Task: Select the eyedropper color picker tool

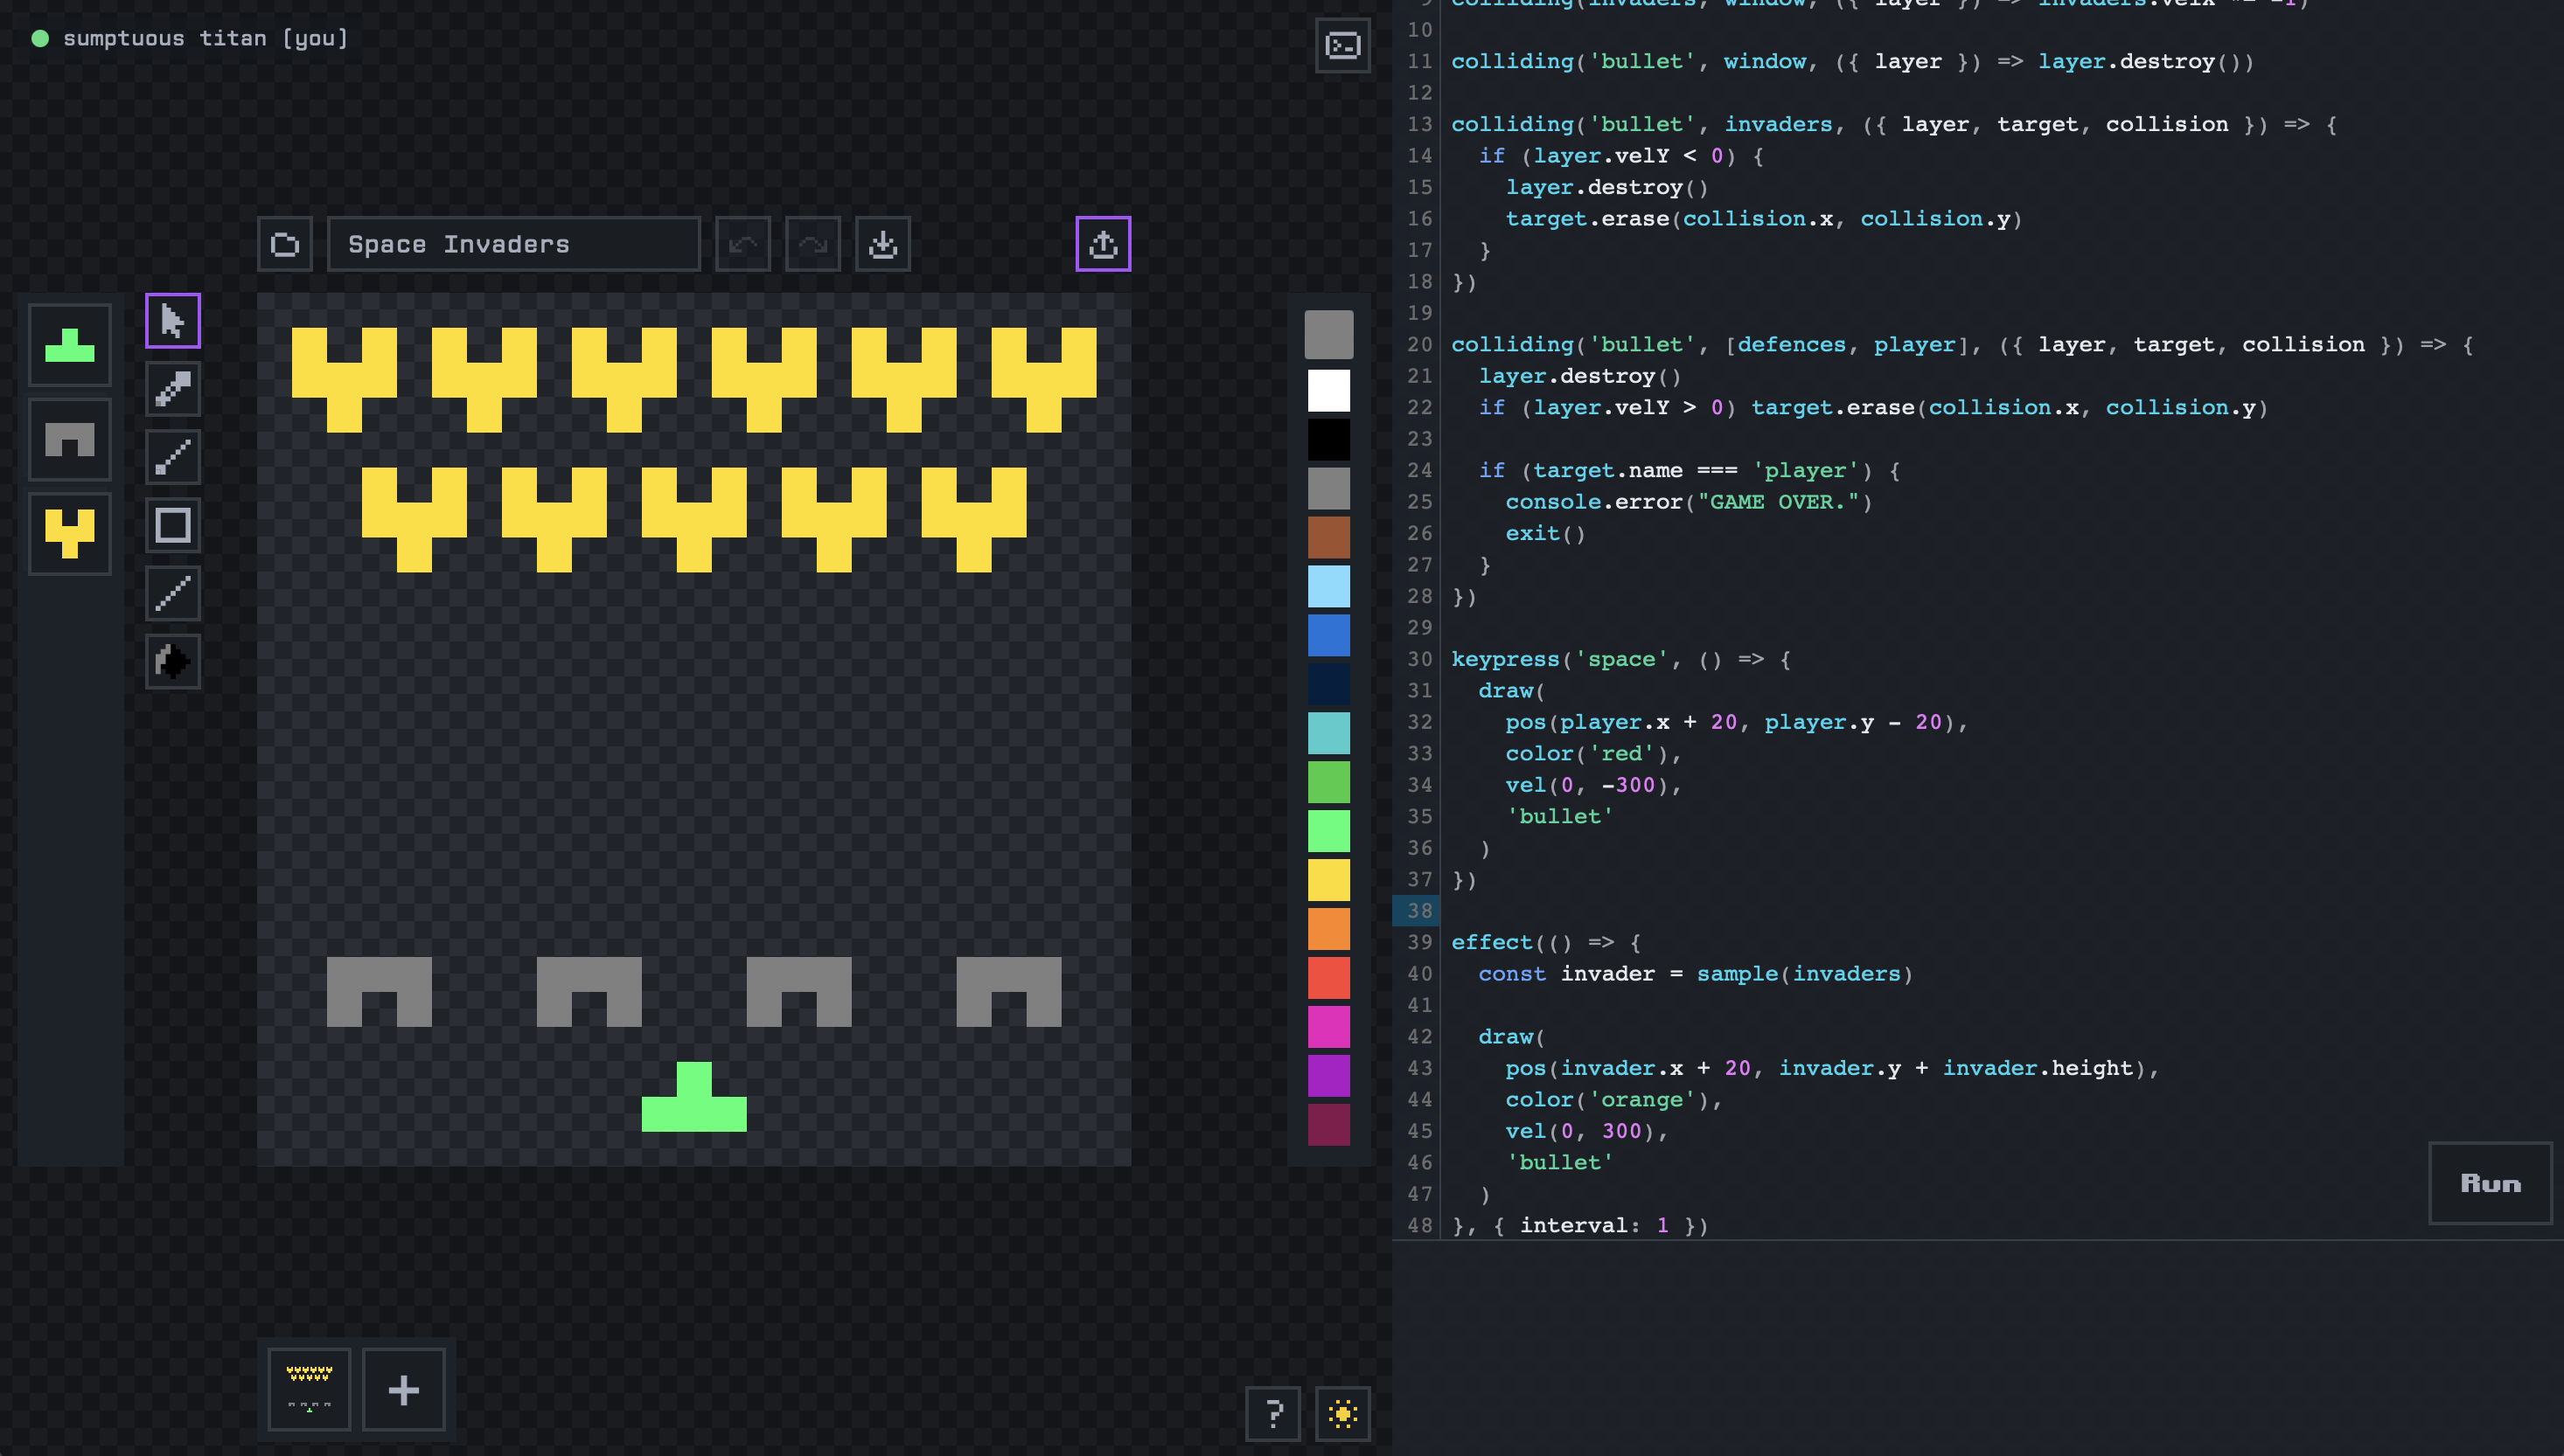Action: [x=173, y=389]
